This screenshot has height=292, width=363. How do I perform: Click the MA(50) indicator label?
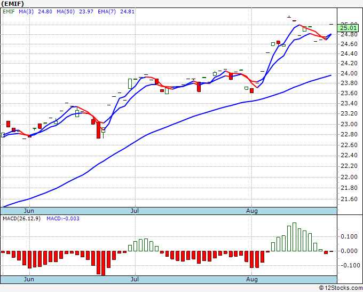[x=66, y=12]
